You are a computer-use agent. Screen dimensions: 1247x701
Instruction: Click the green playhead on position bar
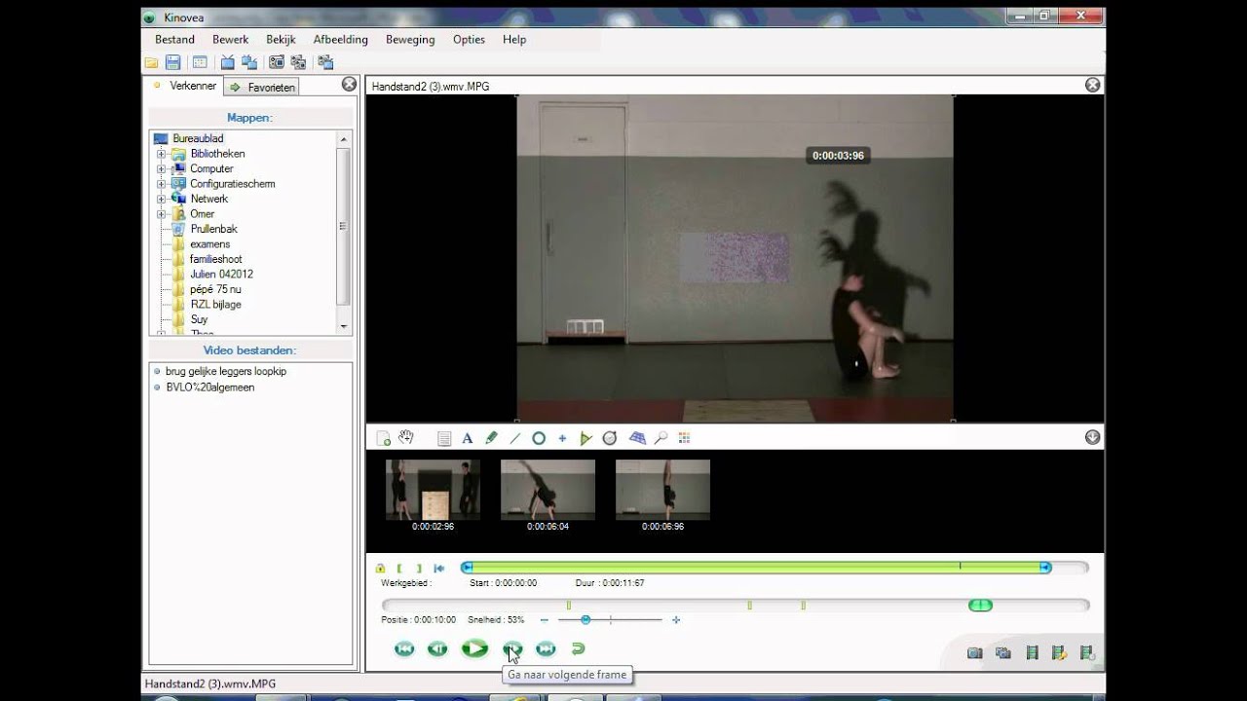pos(980,606)
